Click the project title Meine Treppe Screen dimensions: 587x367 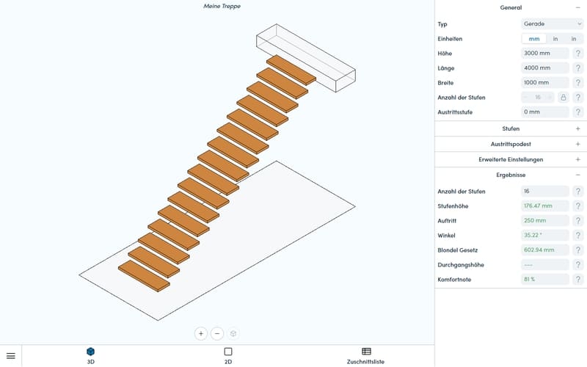tap(222, 6)
